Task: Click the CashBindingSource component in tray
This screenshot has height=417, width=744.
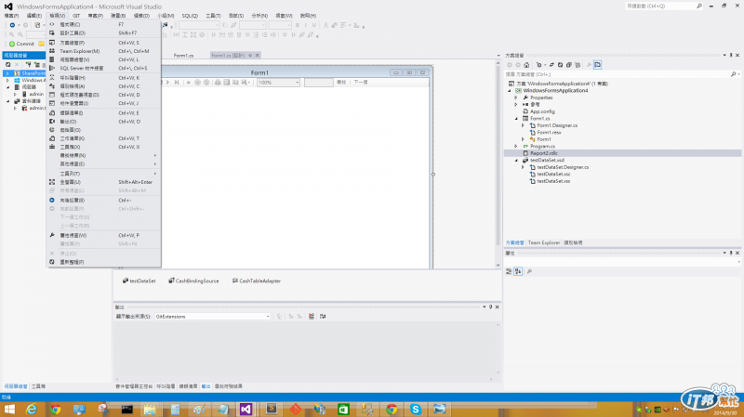Action: click(193, 281)
